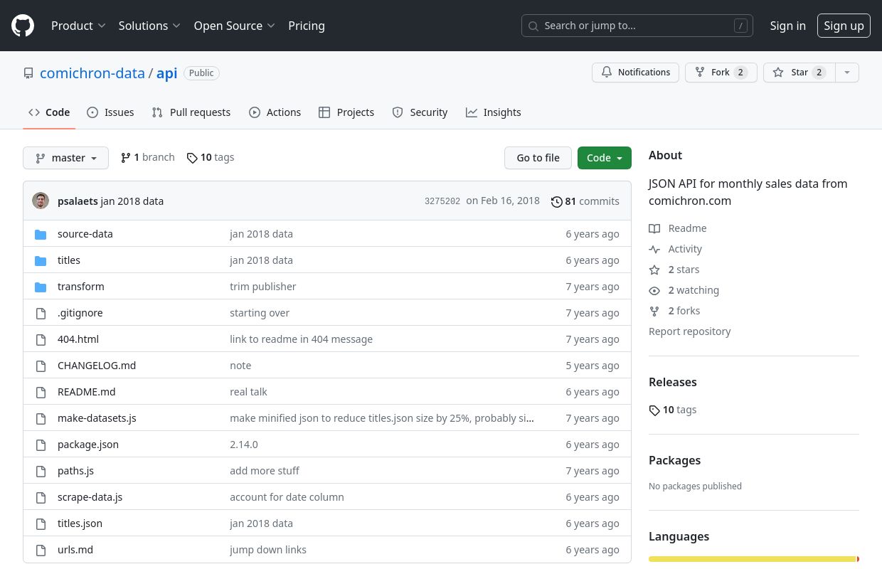
Task: Select the Code tab
Action: (x=49, y=112)
